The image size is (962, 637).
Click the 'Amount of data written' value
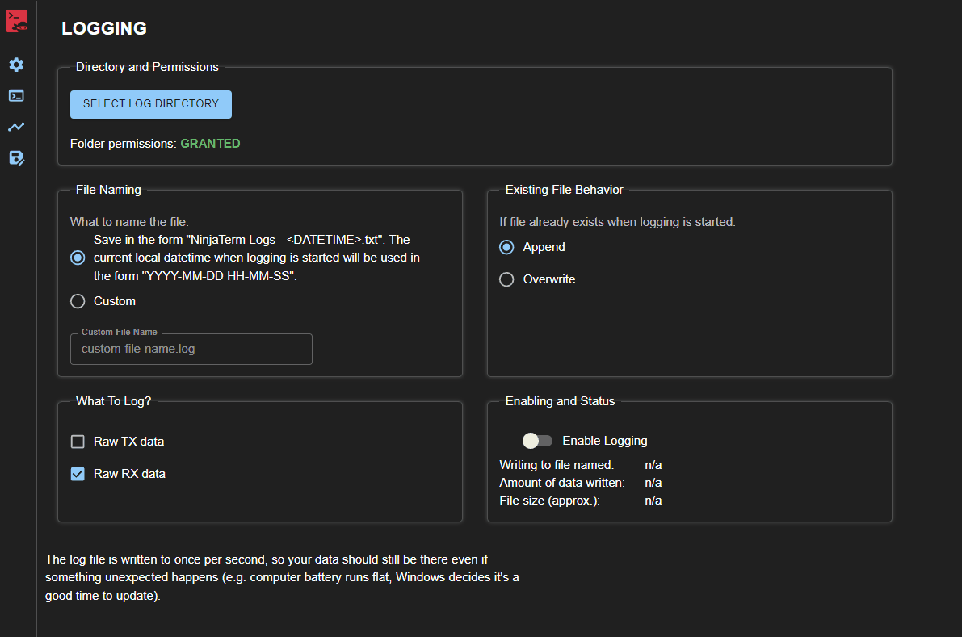coord(653,483)
